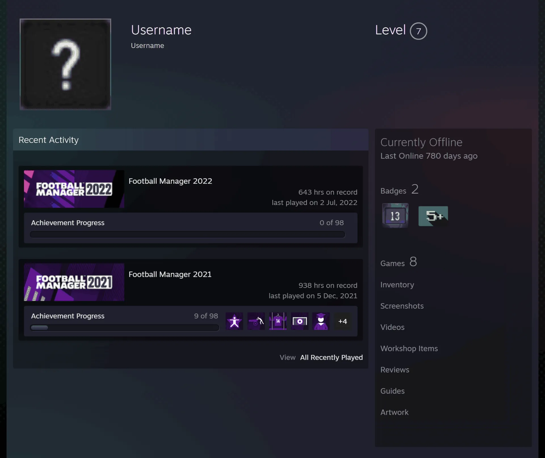Open the Games 8 list

[399, 262]
